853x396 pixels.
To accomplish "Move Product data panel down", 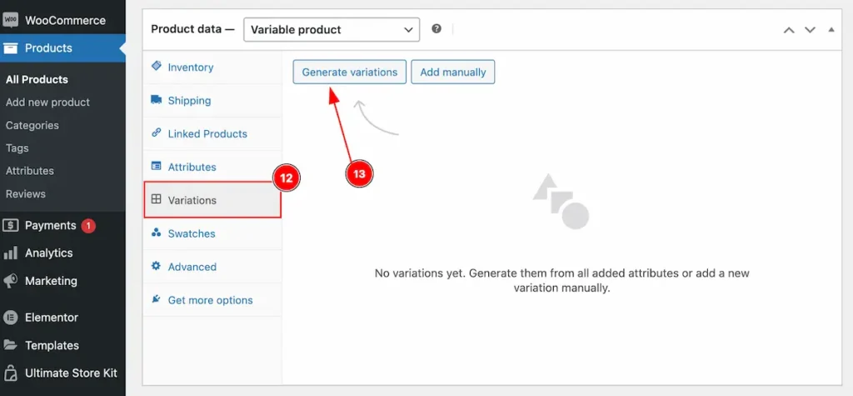I will [x=810, y=30].
